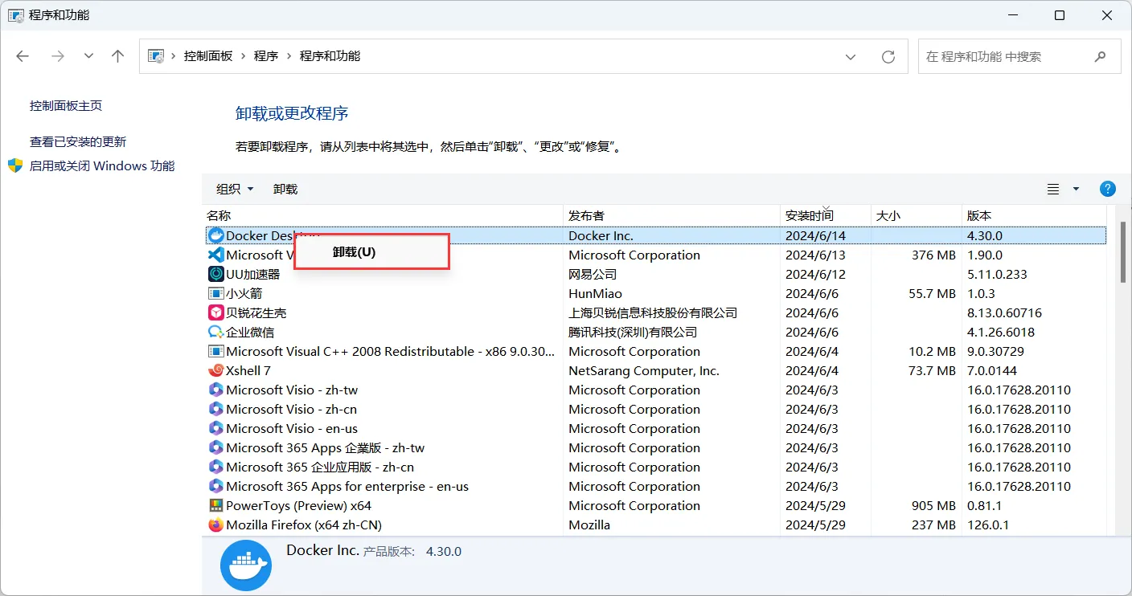Go back with the left arrow
Image resolution: width=1132 pixels, height=596 pixels.
pyautogui.click(x=23, y=56)
